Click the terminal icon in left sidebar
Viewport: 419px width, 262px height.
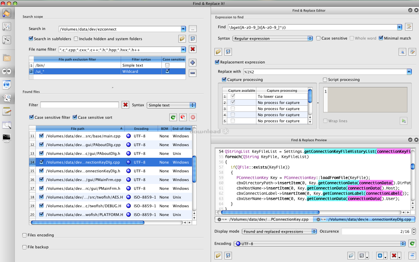(6, 137)
